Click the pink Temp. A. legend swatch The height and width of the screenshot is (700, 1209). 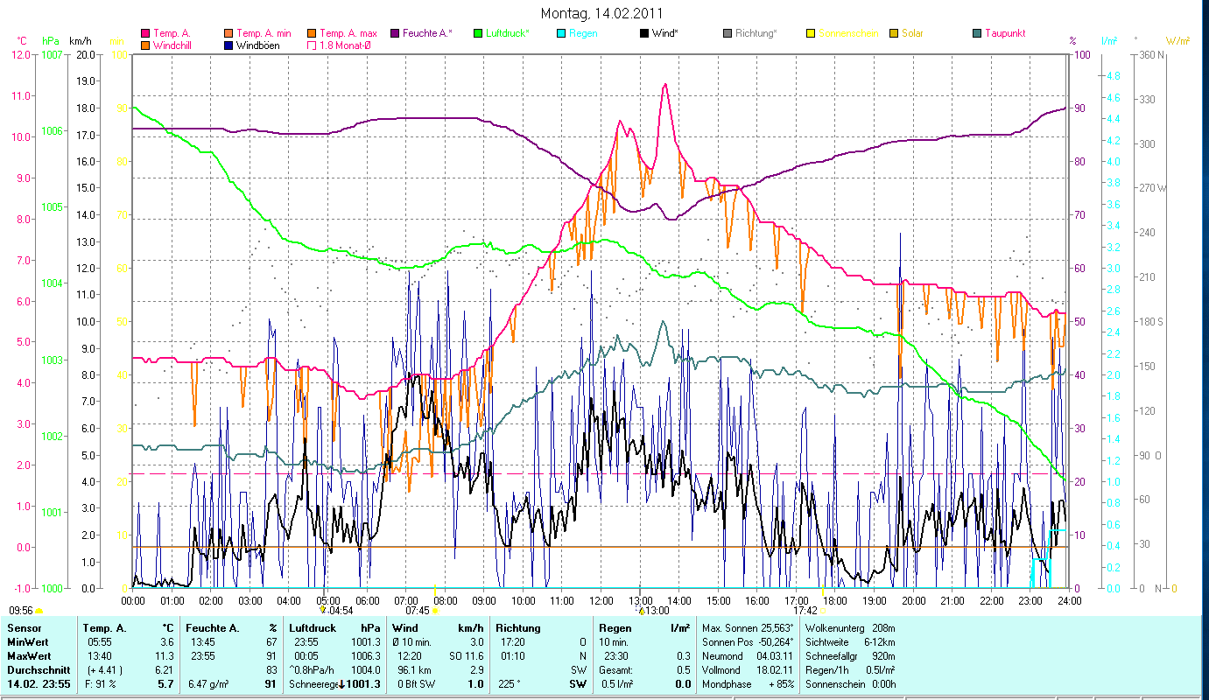[x=145, y=34]
